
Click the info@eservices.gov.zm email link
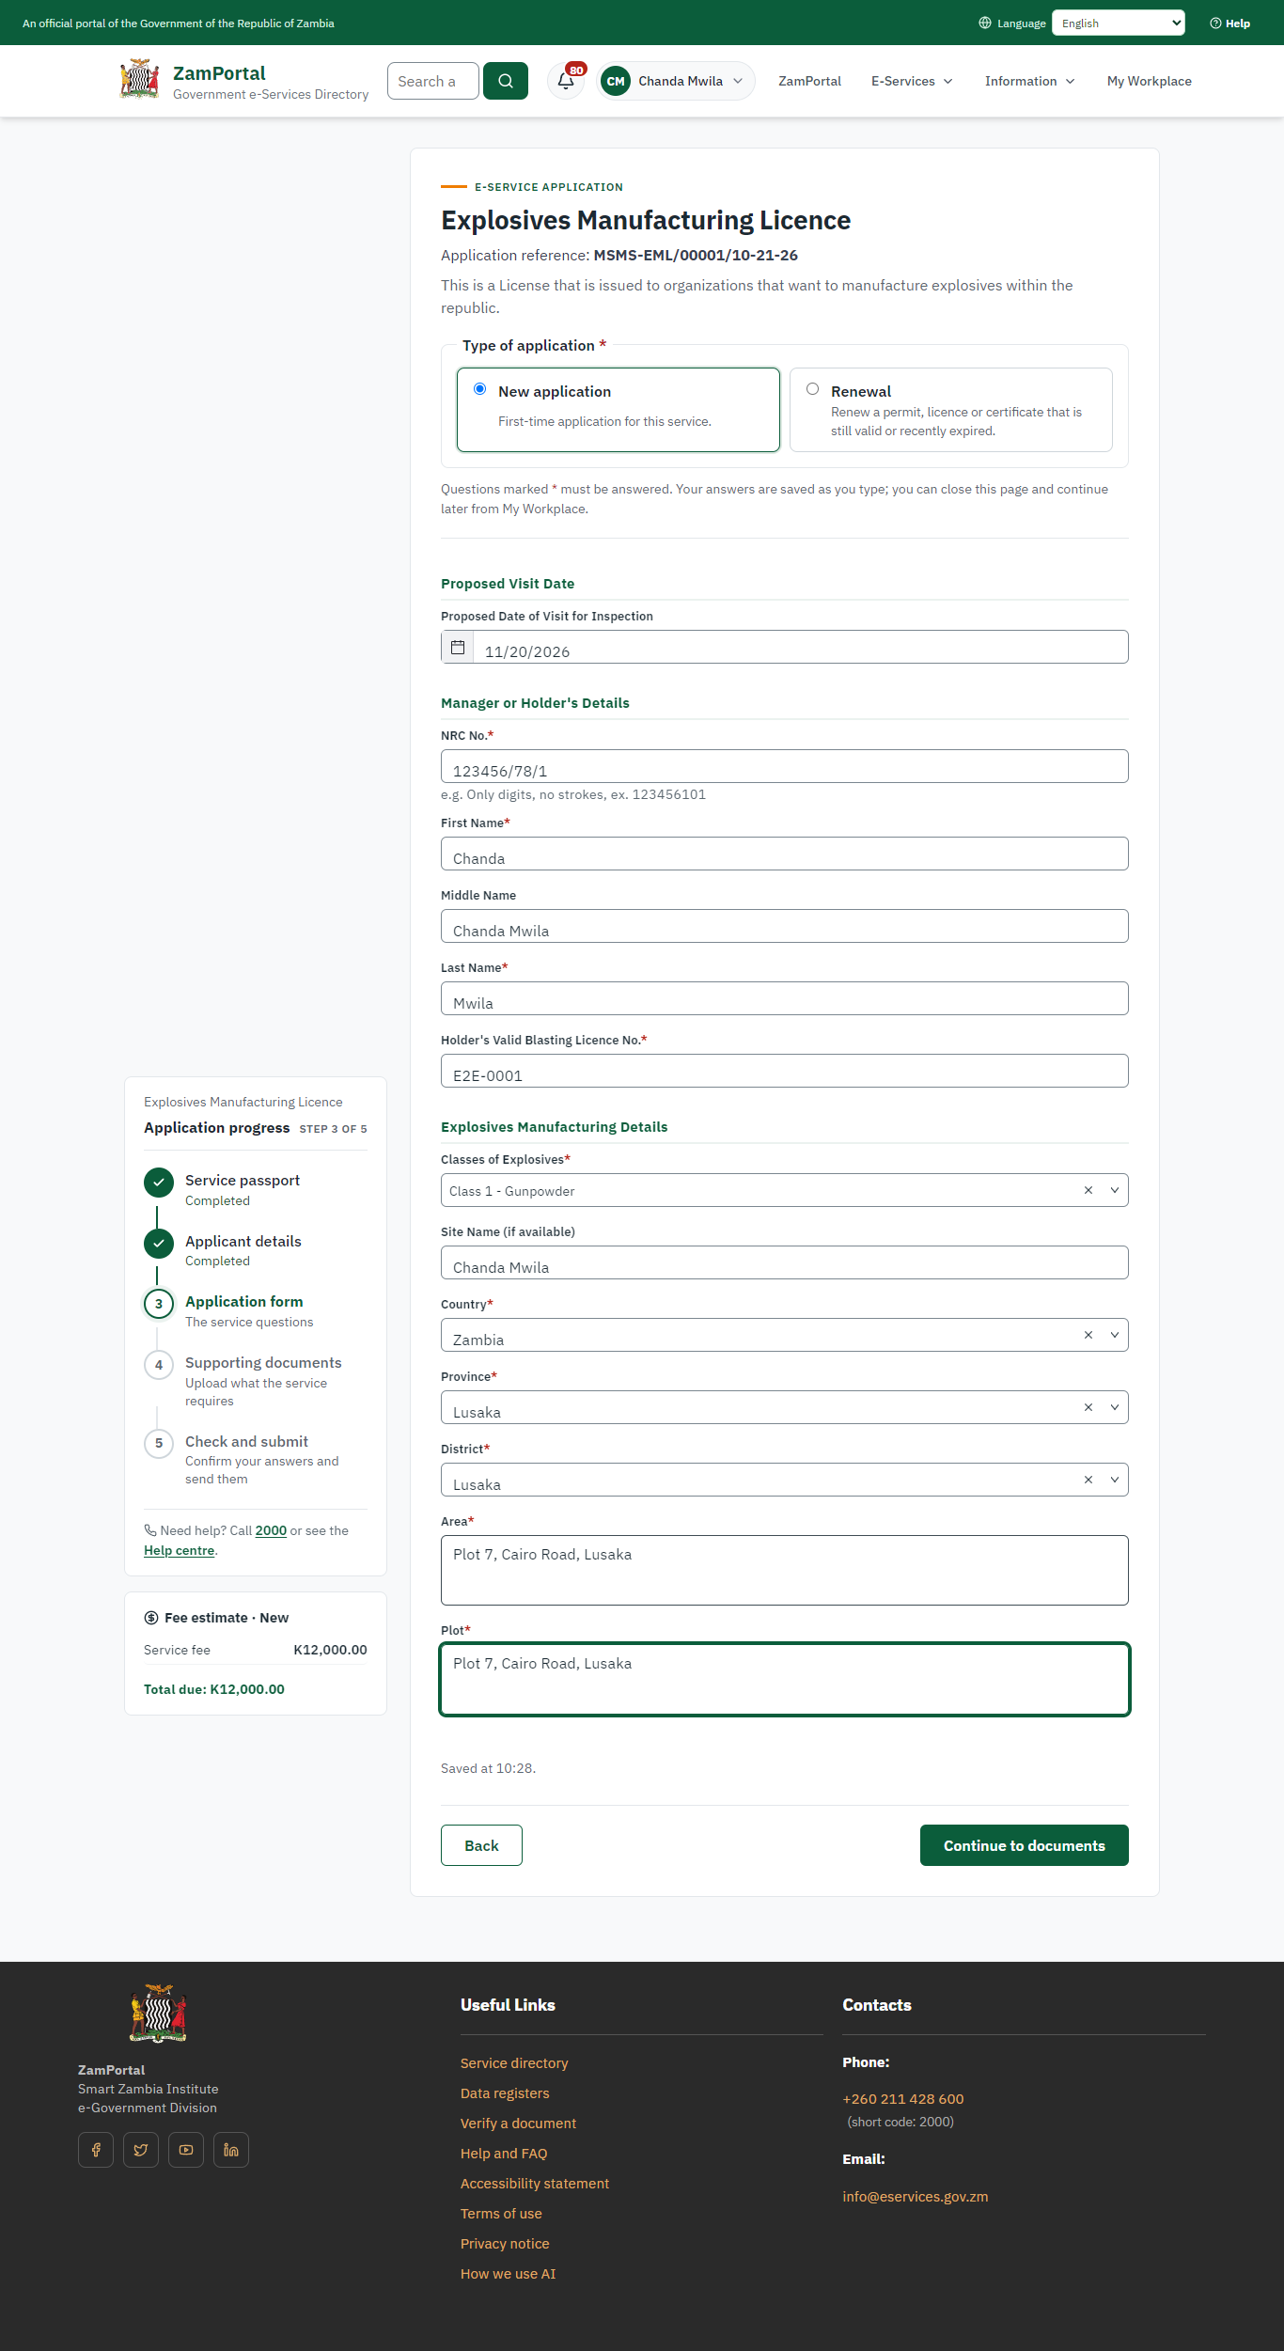[x=916, y=2196]
